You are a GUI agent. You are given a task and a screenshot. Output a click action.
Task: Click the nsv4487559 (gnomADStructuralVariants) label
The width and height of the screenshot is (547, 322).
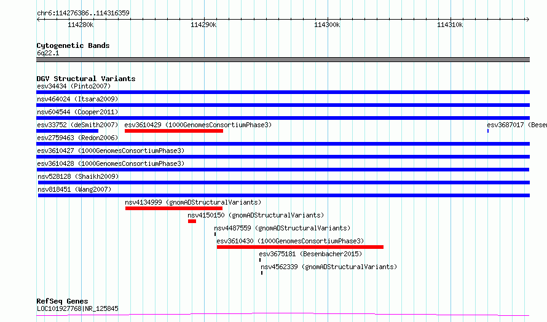(282, 228)
